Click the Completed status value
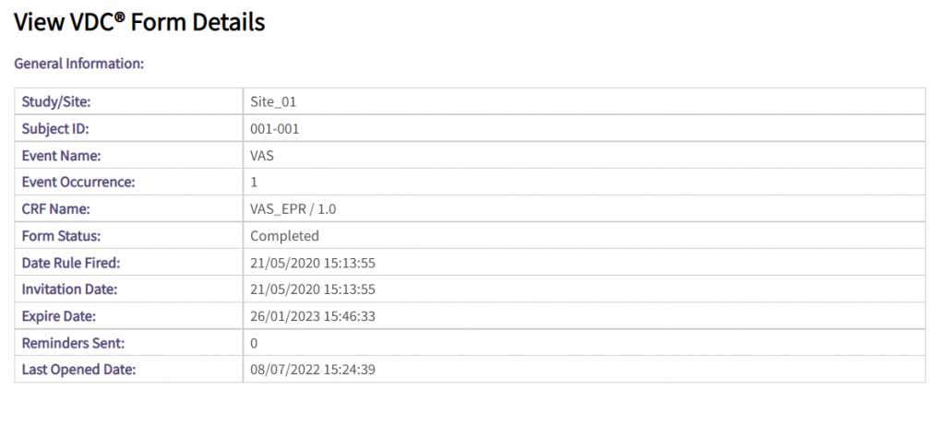Screen dimensions: 945x425 285,236
